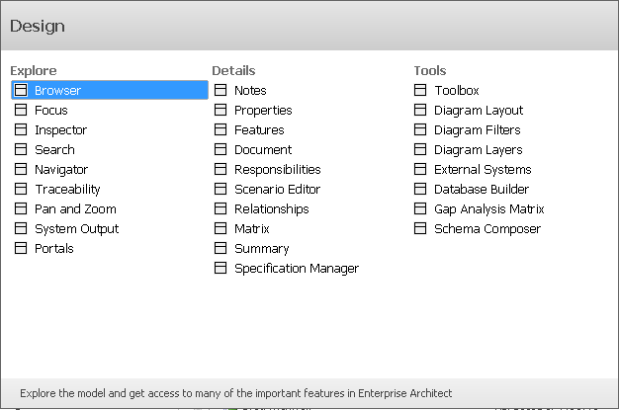Click the Specification Manager icon
The image size is (619, 410).
click(221, 269)
